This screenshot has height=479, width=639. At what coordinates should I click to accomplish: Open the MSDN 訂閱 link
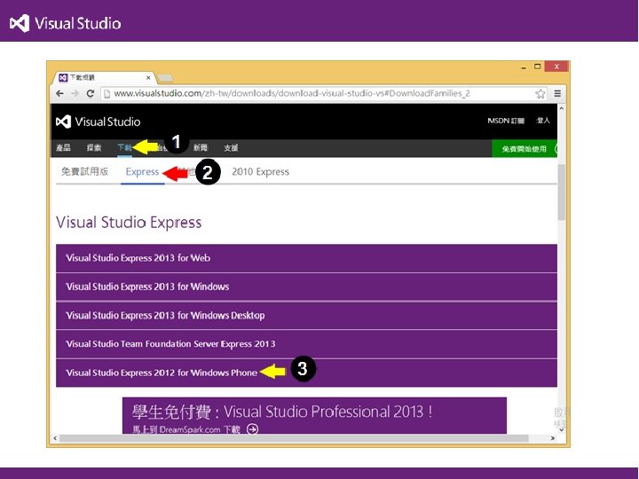(506, 121)
